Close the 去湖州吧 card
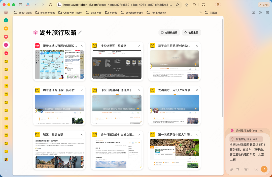This screenshot has height=177, width=272. 197,90
